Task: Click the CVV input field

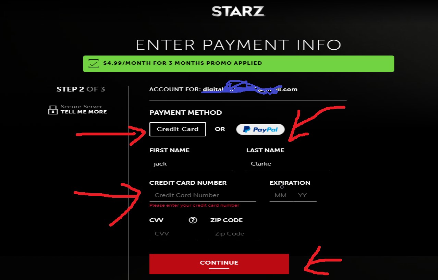Action: (x=173, y=234)
